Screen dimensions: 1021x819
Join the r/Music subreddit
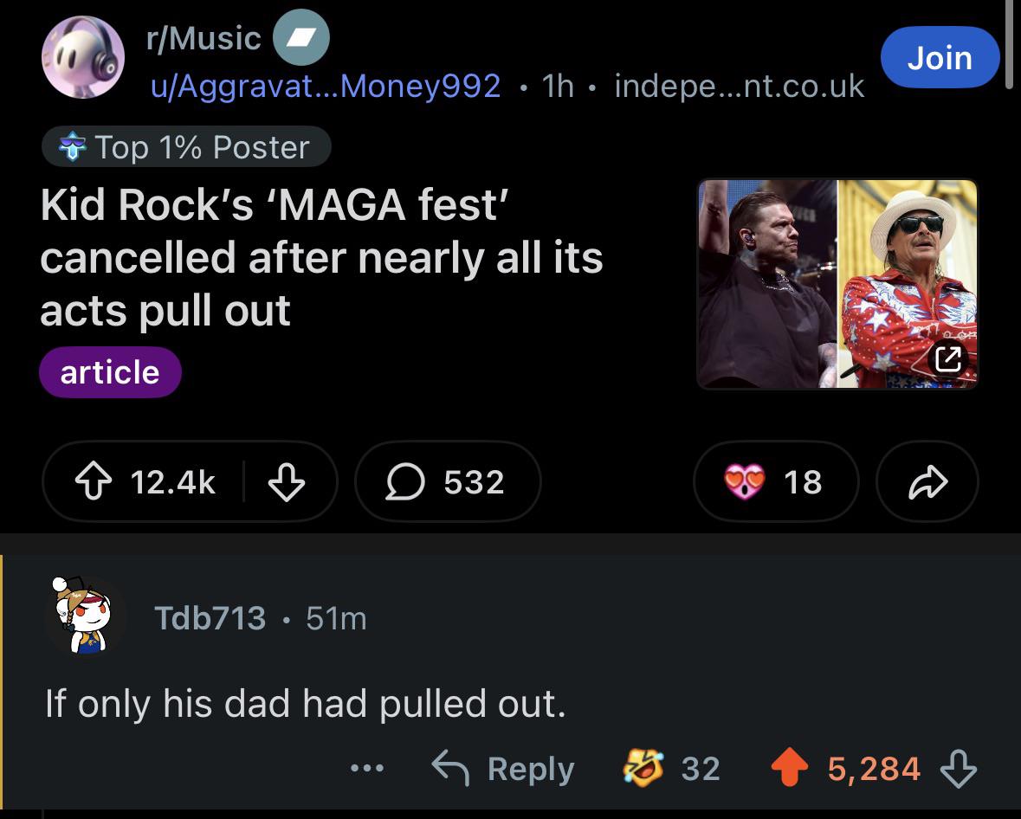click(940, 57)
